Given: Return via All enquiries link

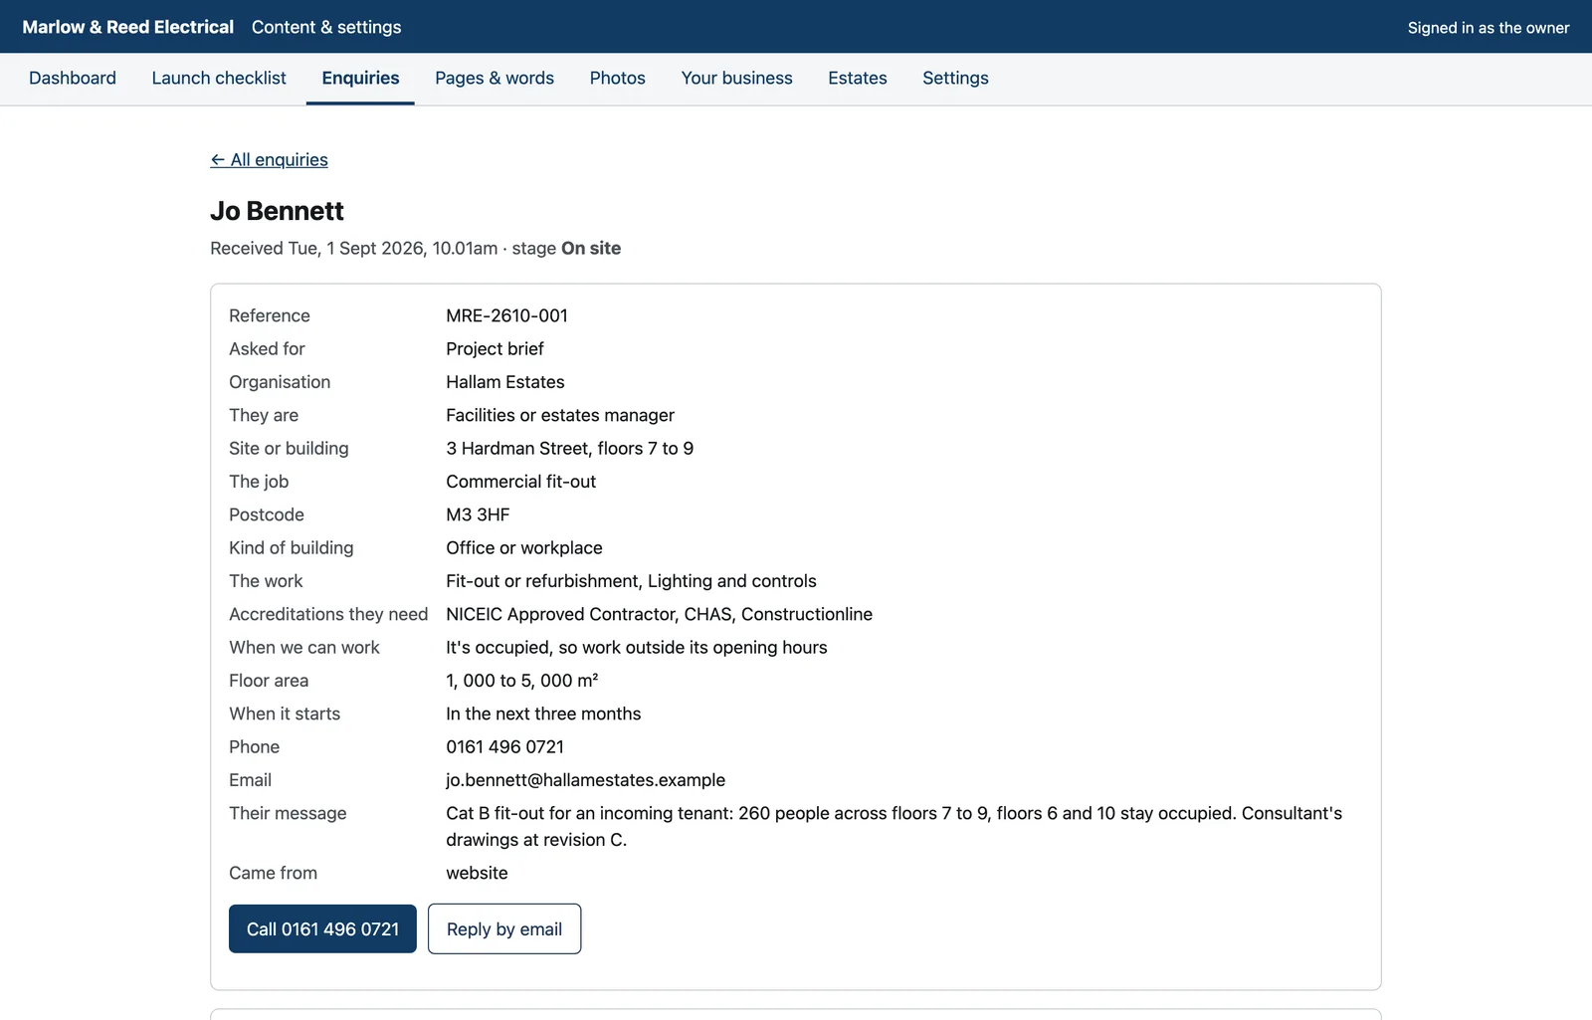Looking at the screenshot, I should point(269,159).
